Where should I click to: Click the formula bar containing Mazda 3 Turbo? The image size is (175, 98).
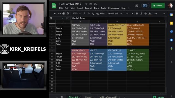(118, 18)
